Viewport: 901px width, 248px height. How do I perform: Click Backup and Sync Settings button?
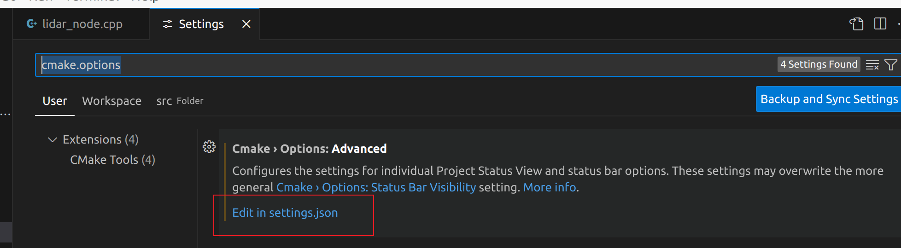pyautogui.click(x=829, y=99)
